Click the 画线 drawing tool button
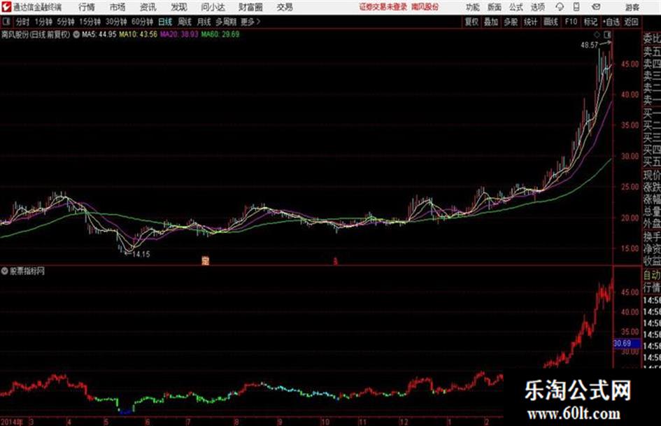This screenshot has height=426, width=661. click(550, 22)
